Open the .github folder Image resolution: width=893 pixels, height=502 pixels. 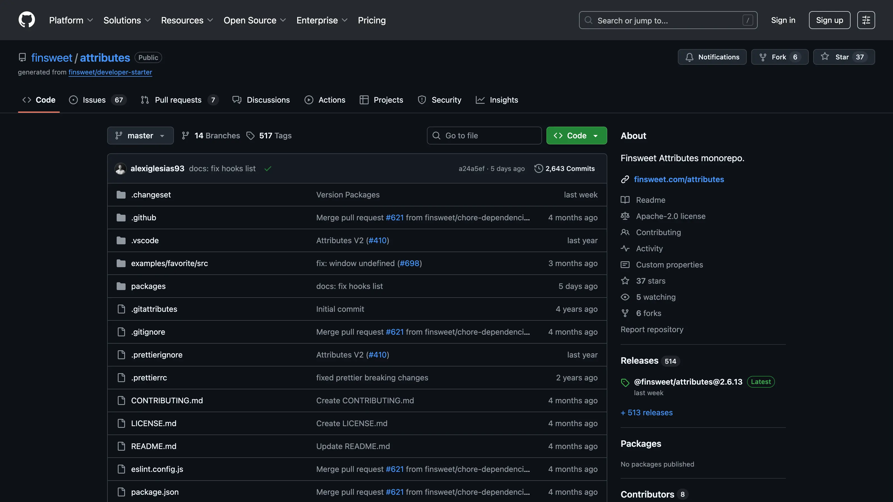143,218
